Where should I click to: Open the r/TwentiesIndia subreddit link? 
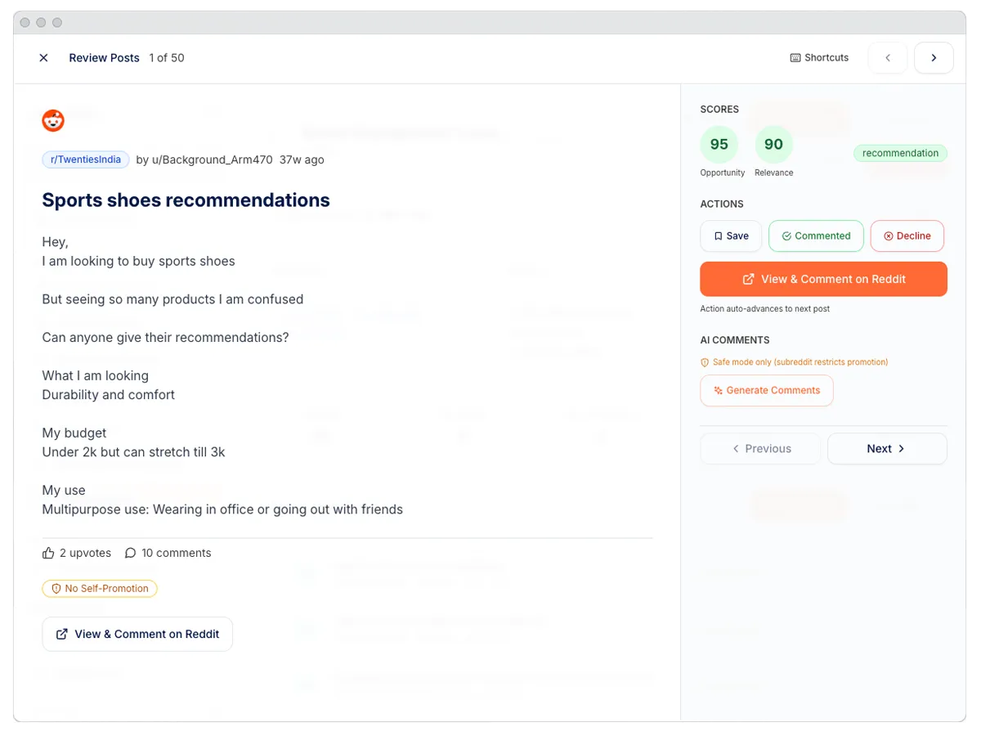[x=85, y=159]
